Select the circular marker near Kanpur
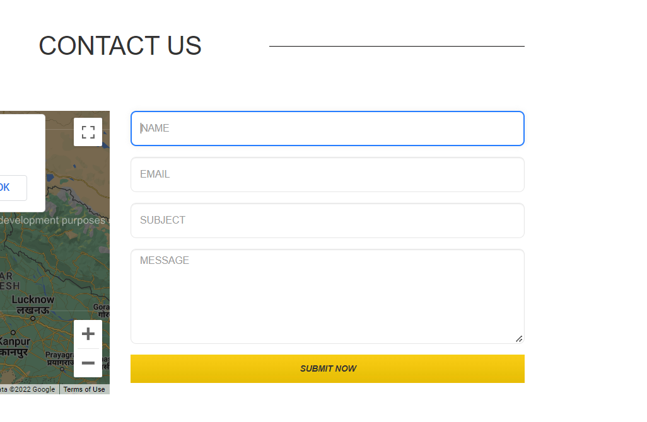 (13, 332)
